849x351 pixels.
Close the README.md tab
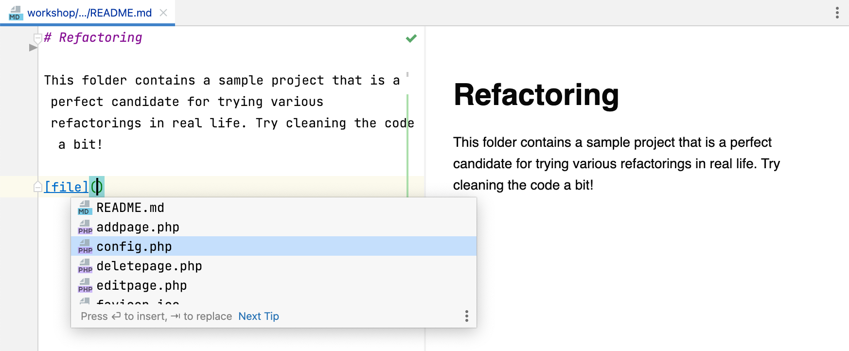click(163, 13)
